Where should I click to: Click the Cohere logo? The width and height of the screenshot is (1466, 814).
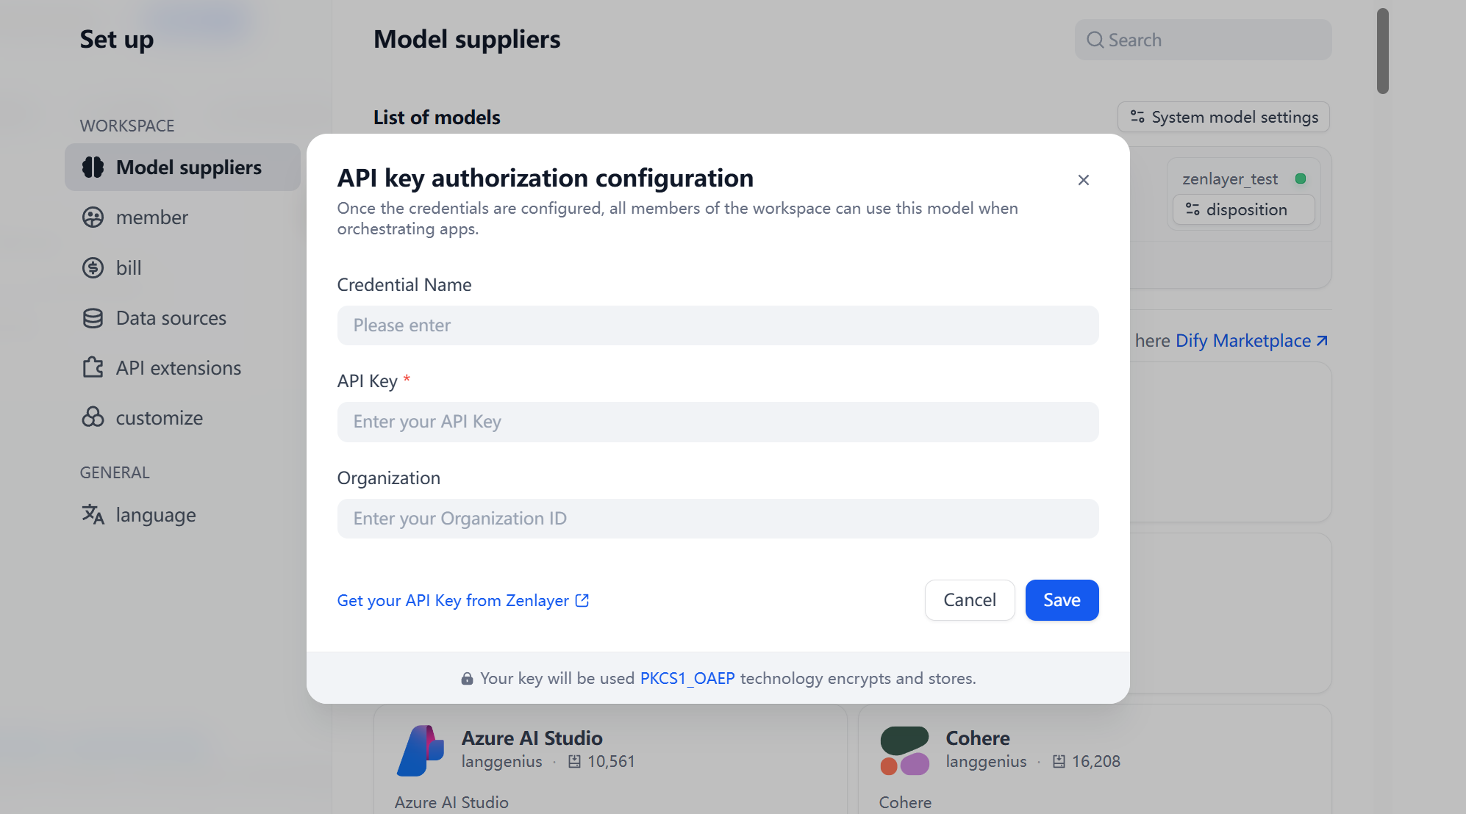[x=904, y=750]
